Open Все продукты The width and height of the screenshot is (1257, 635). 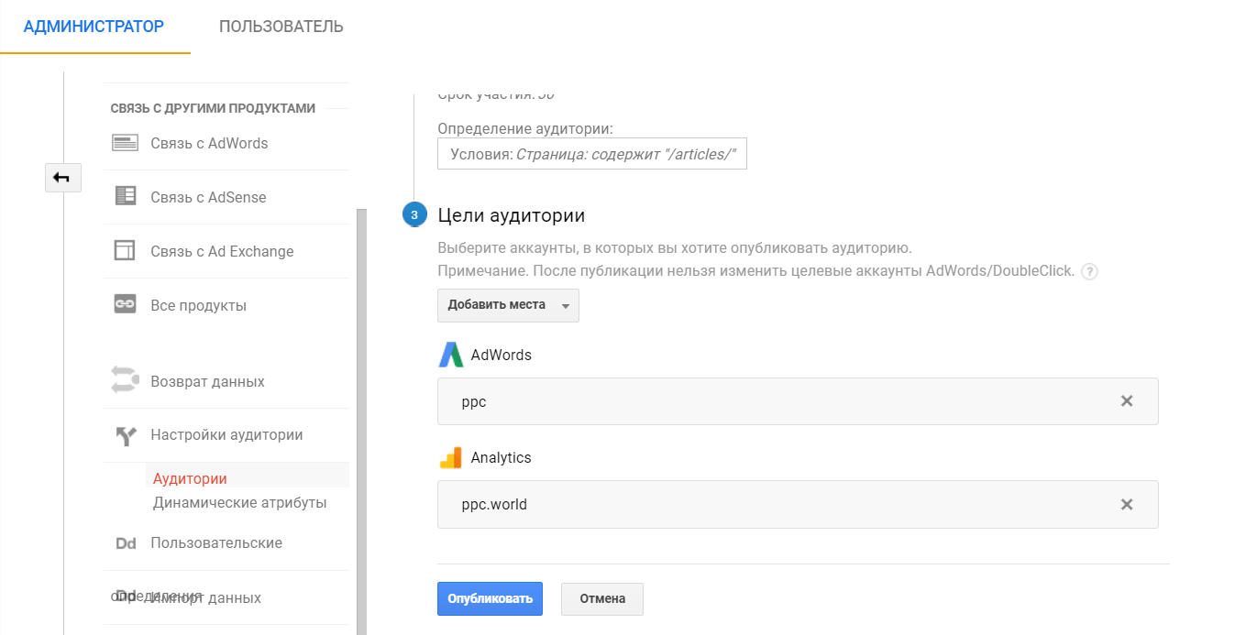point(198,305)
